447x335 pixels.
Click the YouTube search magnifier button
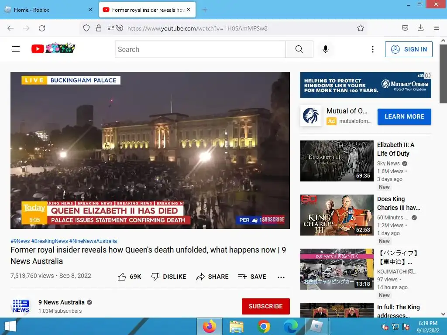coord(299,49)
